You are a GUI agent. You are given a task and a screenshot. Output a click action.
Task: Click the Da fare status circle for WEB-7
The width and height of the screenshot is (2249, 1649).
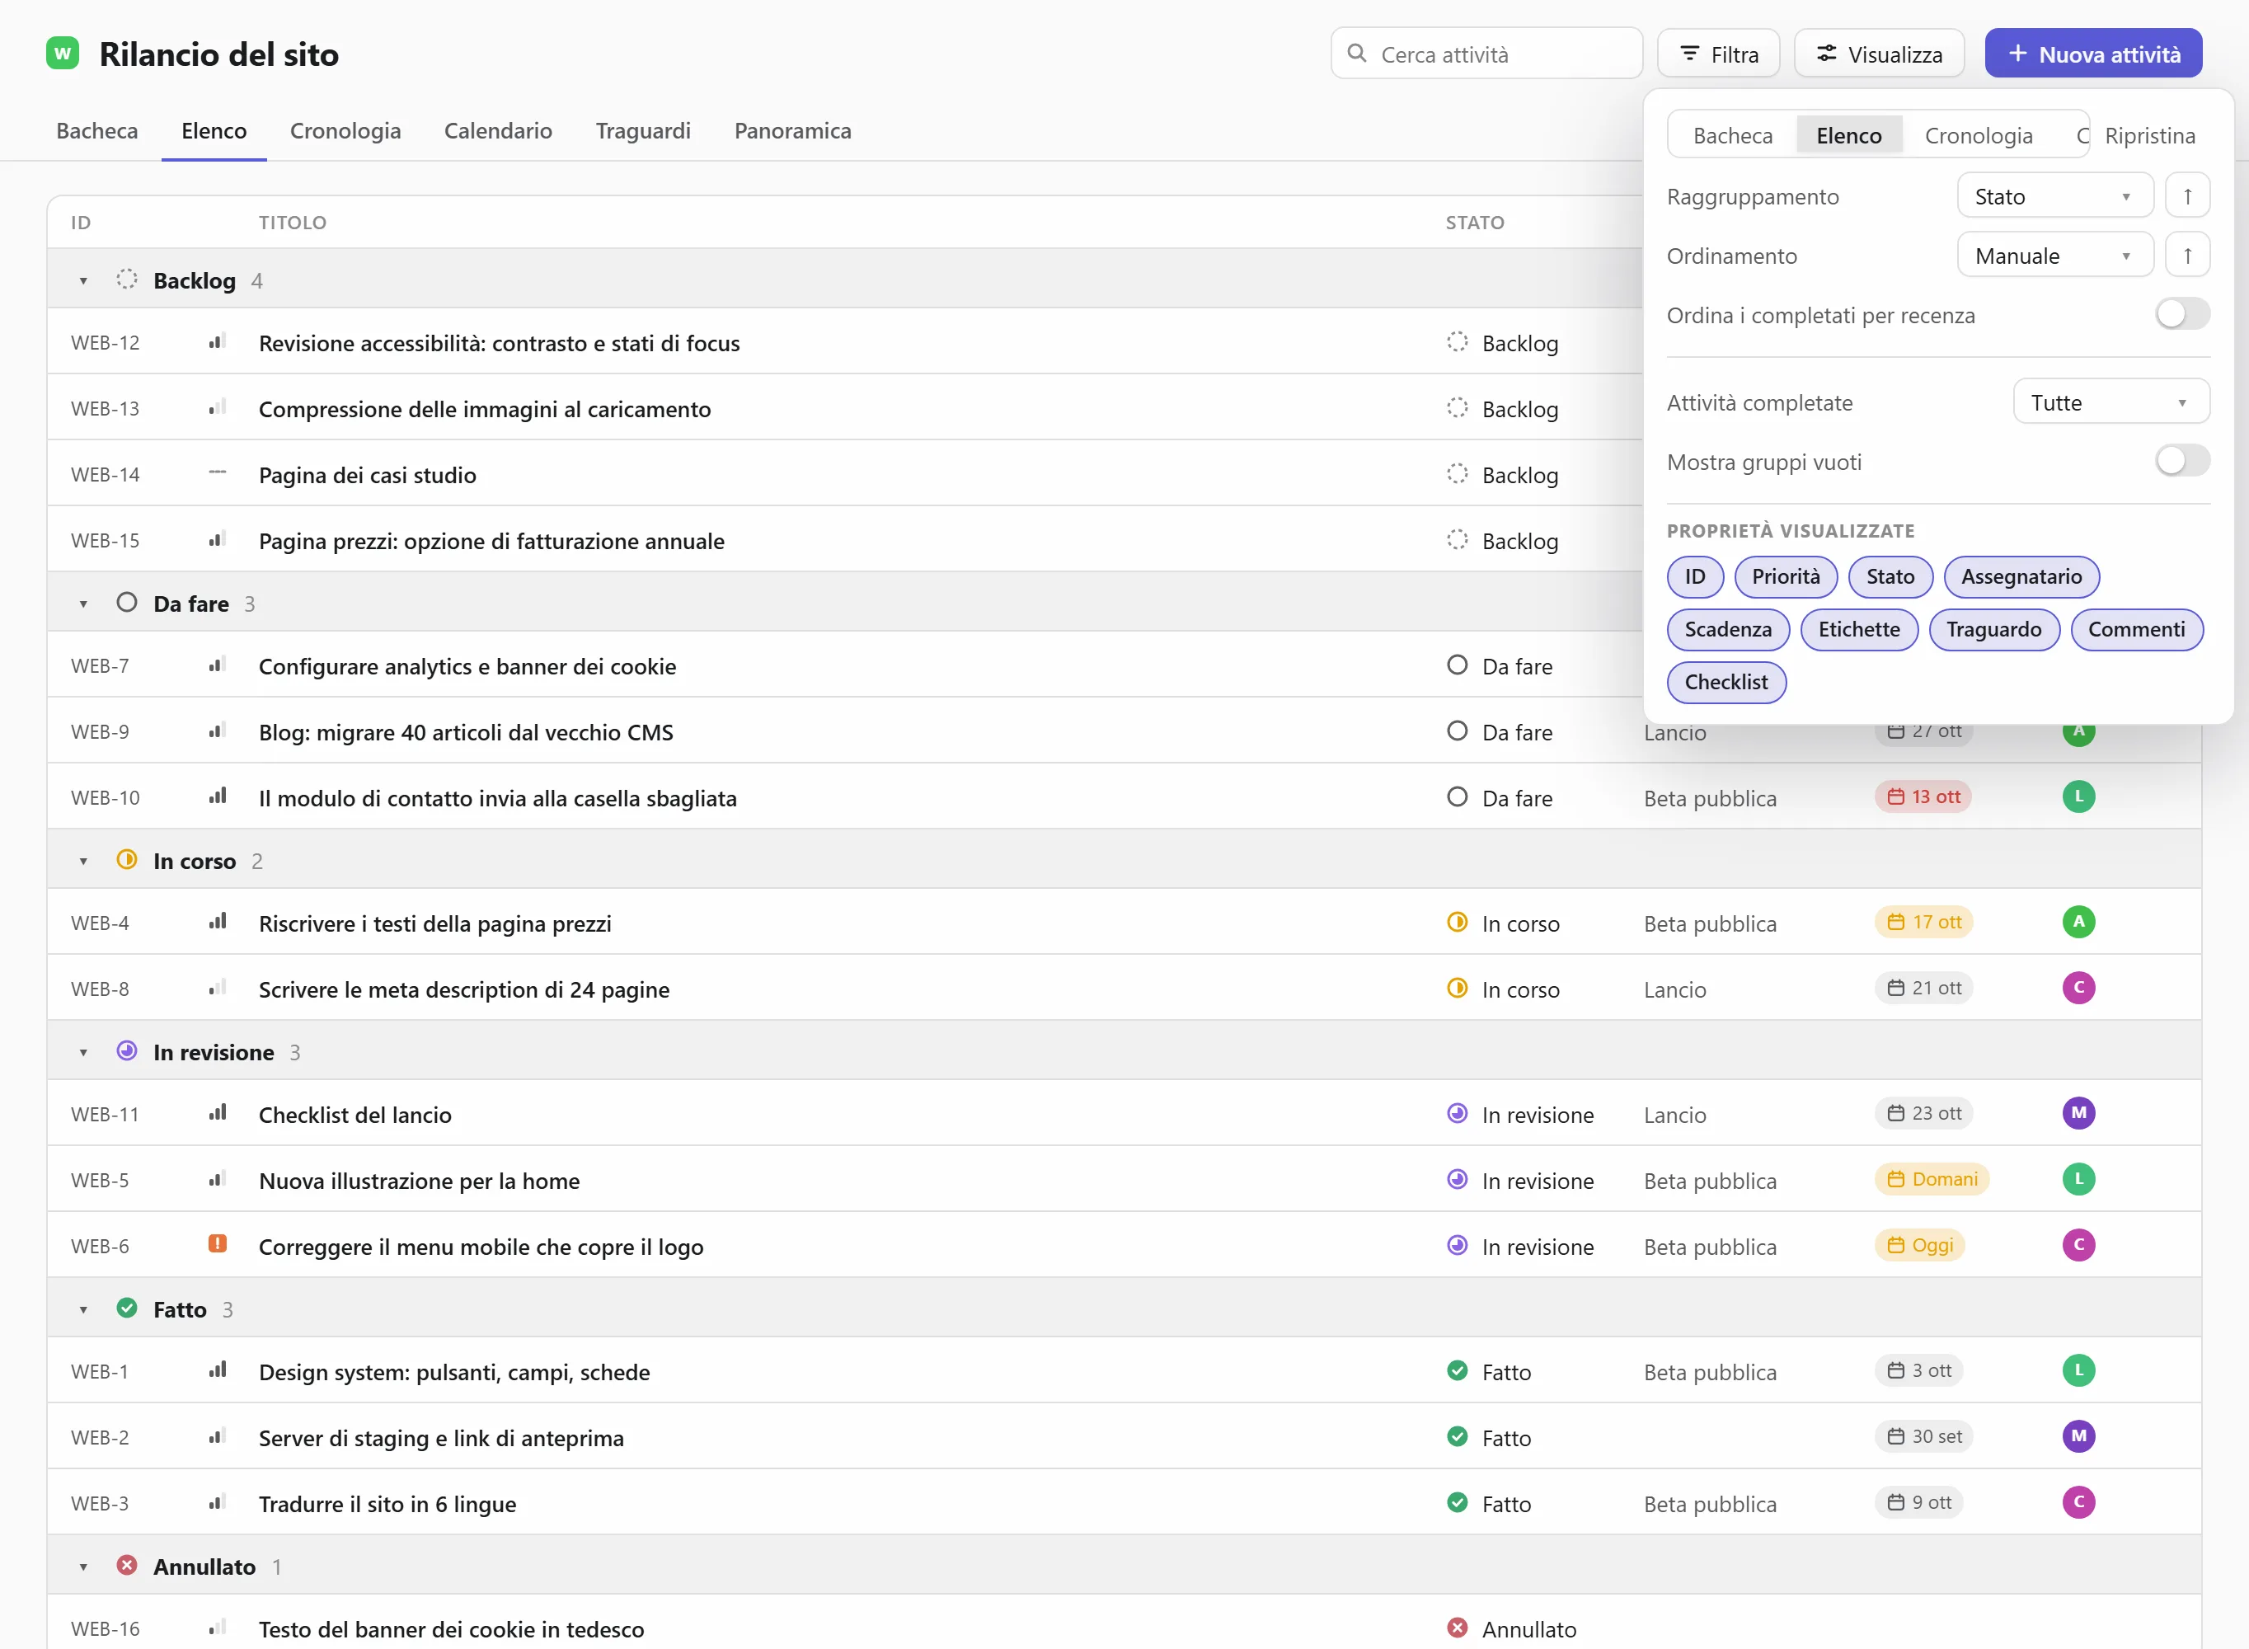point(1457,666)
